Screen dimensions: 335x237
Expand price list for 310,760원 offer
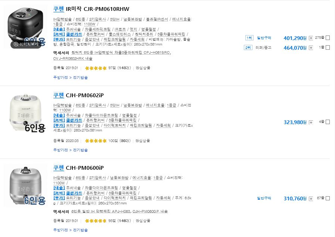(311, 198)
